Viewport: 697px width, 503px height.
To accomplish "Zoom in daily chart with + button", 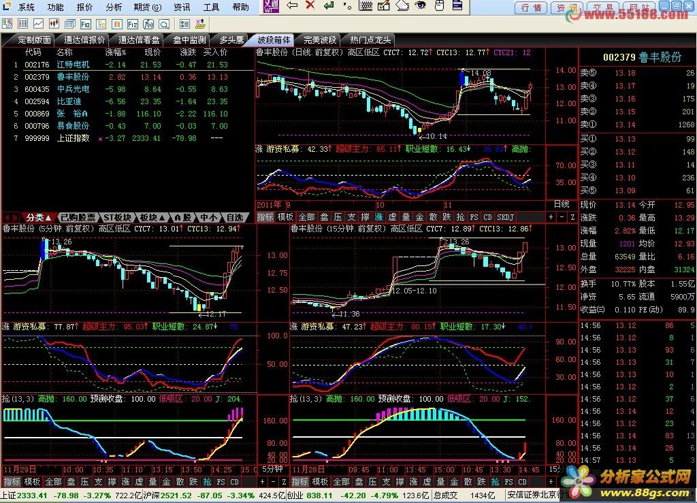I will point(551,217).
